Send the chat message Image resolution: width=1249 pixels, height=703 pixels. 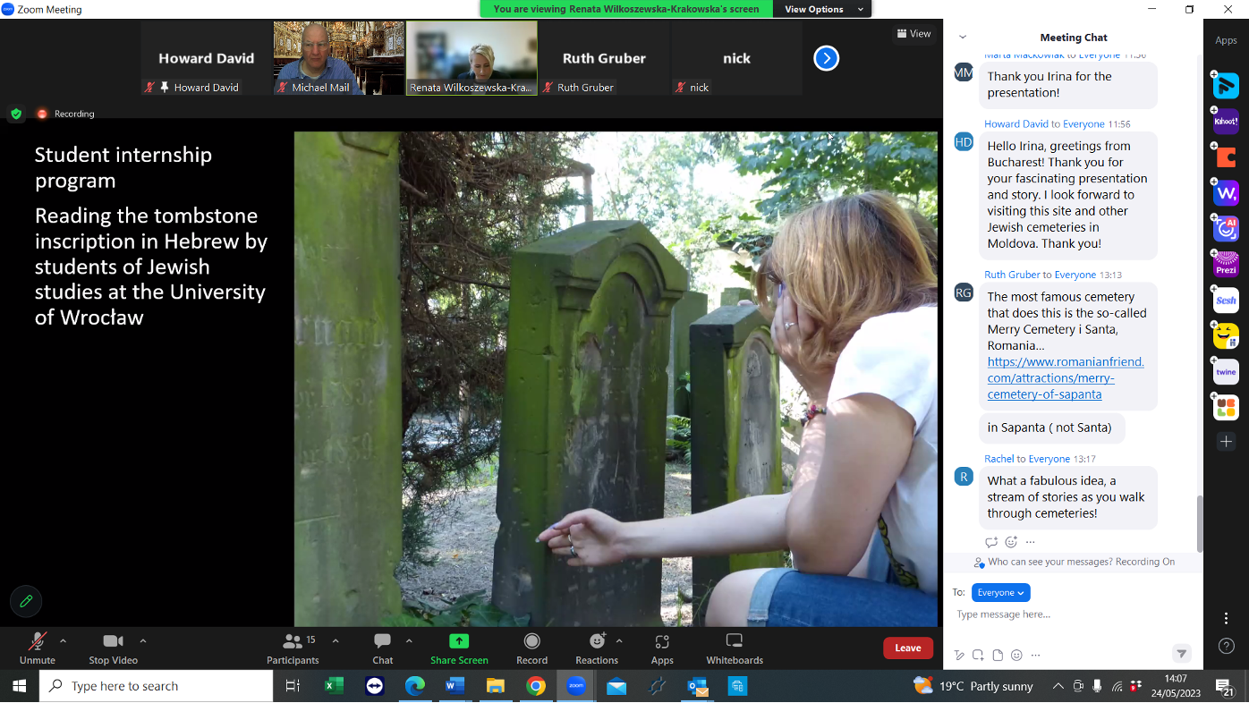1182,654
